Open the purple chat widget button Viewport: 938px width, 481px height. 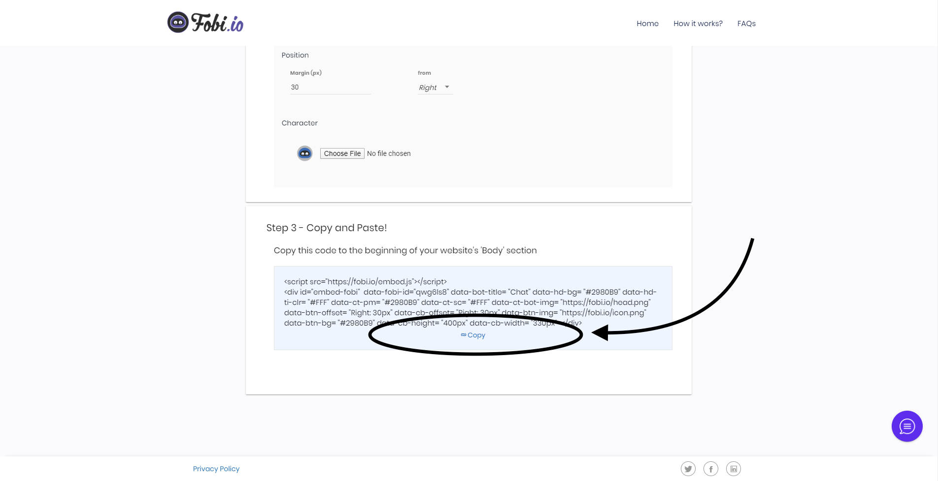click(907, 426)
